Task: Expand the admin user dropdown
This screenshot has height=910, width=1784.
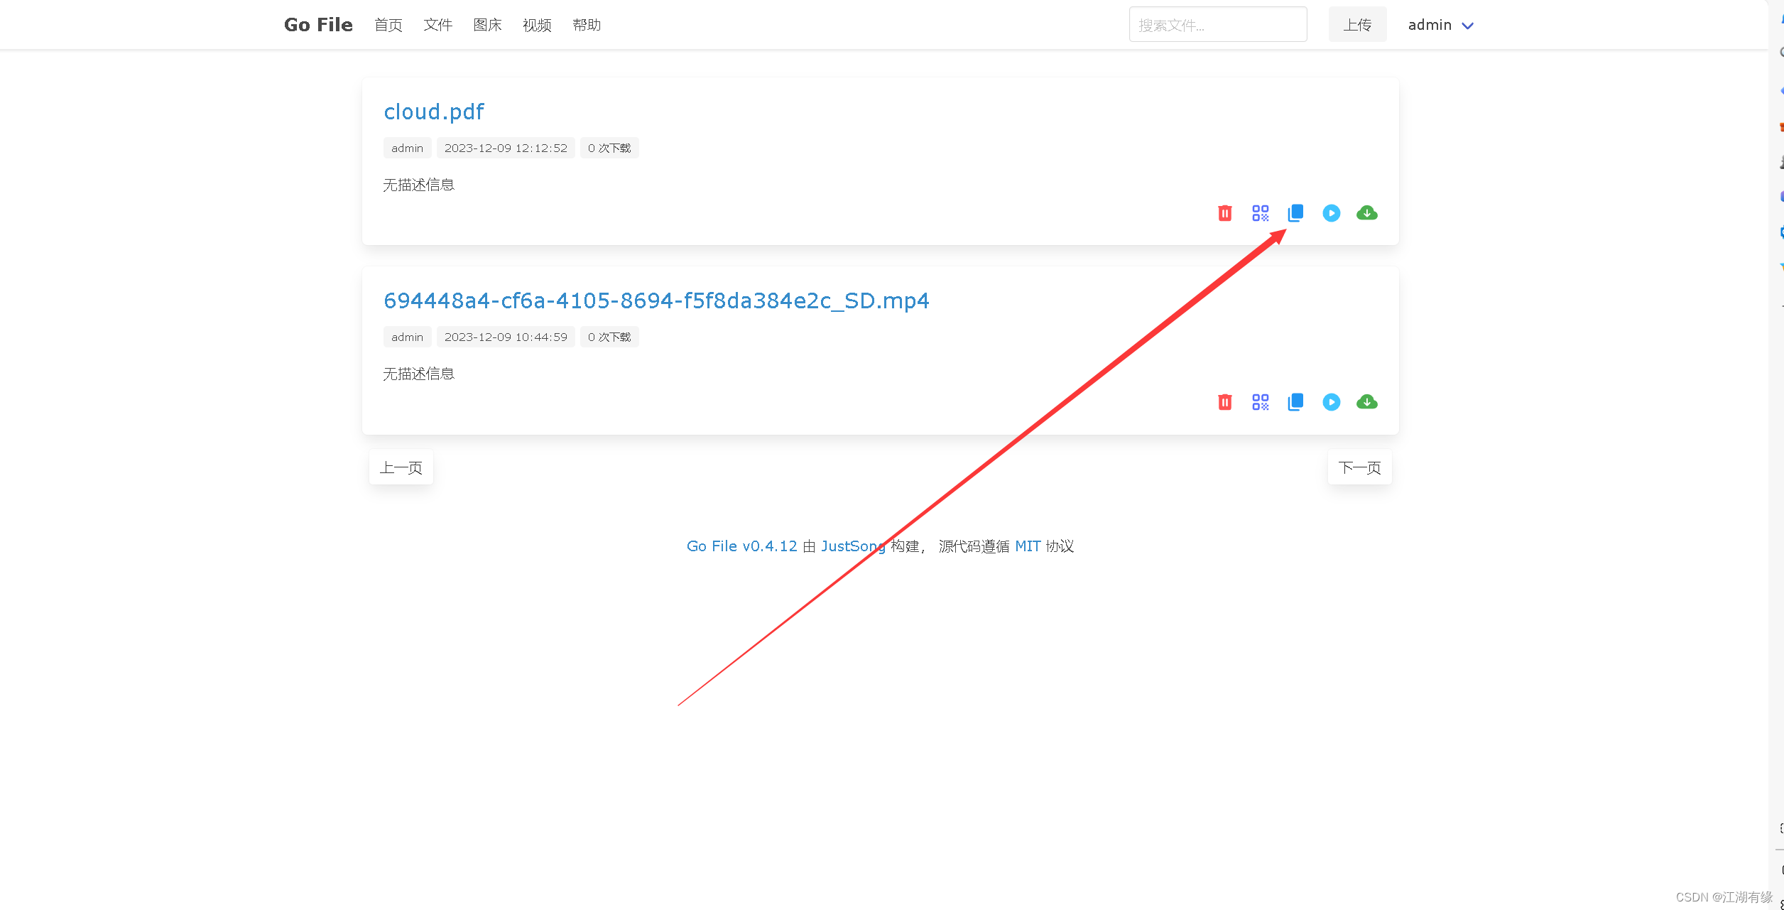Action: click(1441, 25)
